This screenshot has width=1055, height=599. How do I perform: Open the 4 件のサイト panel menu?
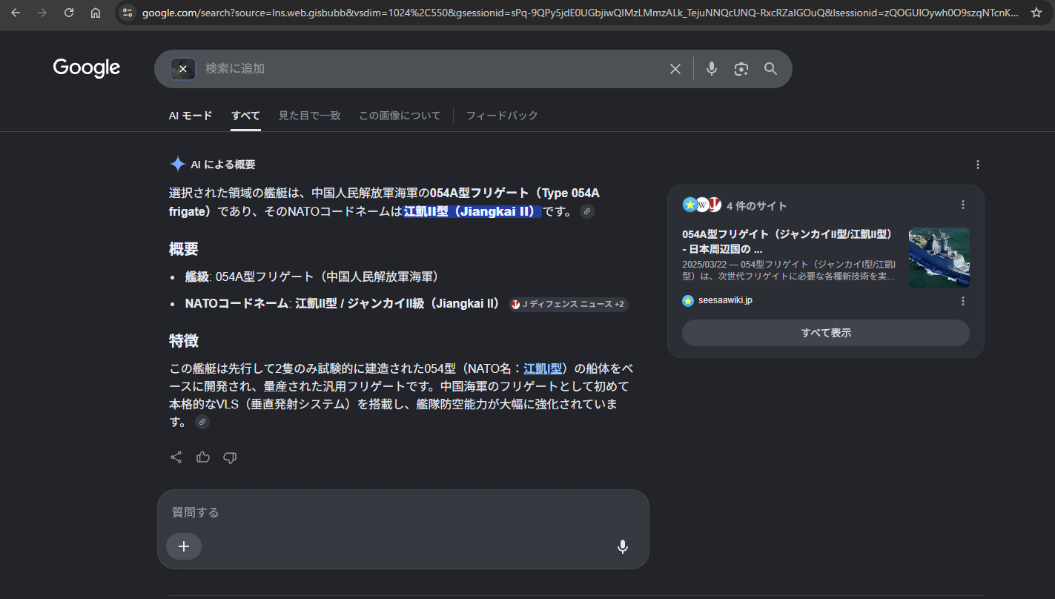[963, 205]
